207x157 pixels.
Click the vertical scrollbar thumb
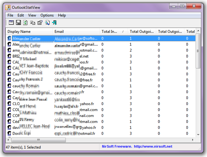tap(198, 51)
